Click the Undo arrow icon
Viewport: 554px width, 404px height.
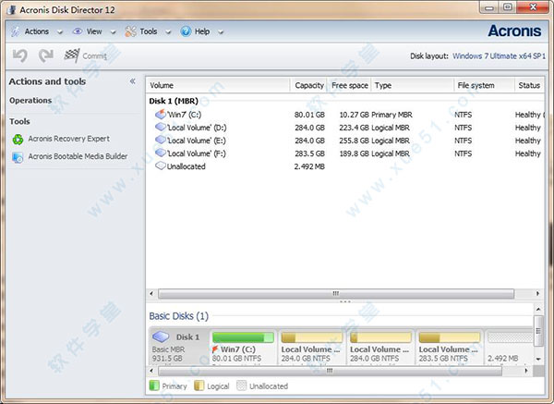19,55
